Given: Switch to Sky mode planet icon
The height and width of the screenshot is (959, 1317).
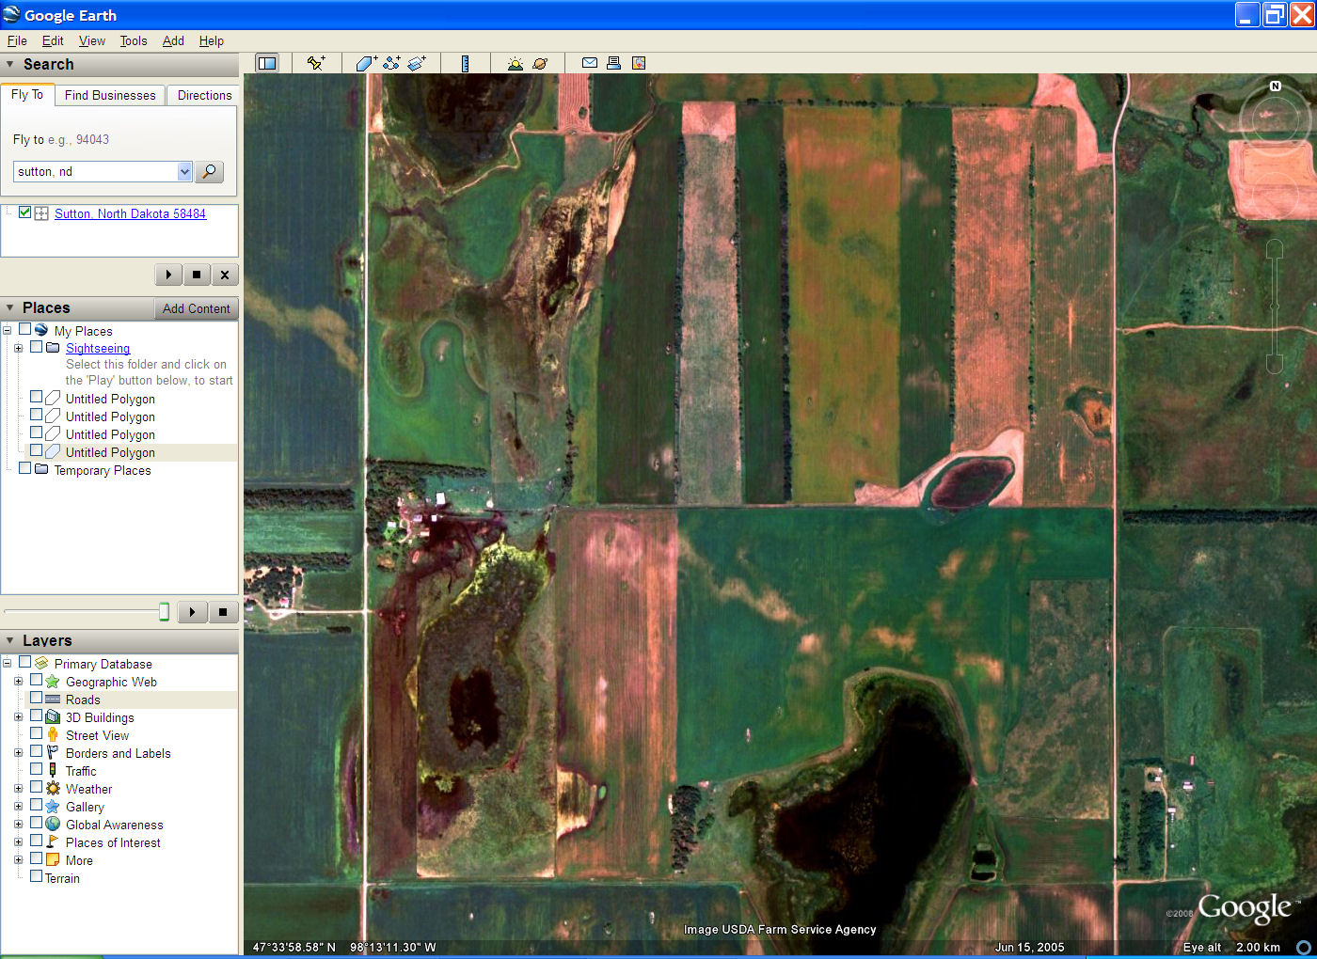Looking at the screenshot, I should [540, 63].
